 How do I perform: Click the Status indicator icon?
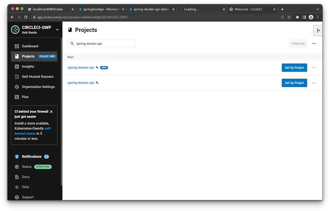tap(17, 167)
